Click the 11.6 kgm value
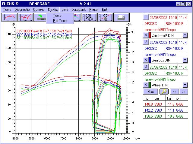This screenshot has height=144, width=193. [x=171, y=104]
